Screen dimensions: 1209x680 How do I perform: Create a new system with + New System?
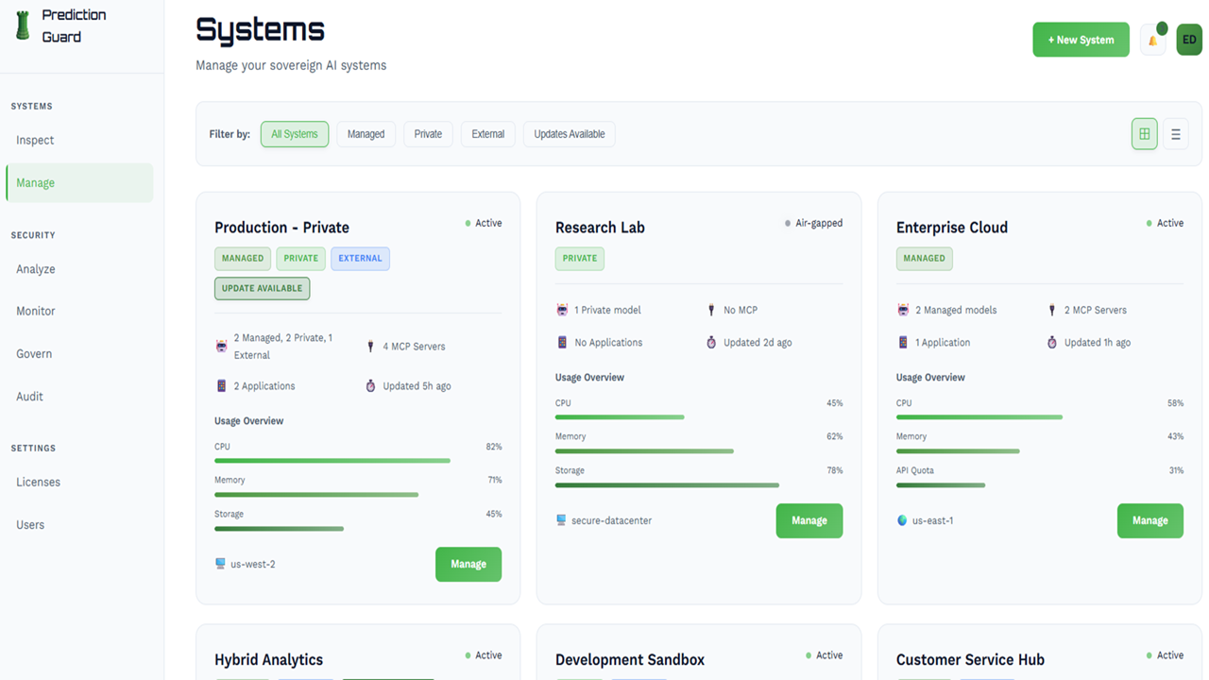coord(1081,40)
